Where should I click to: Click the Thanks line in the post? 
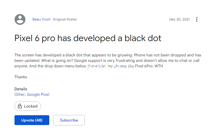pyautogui.click(x=21, y=77)
